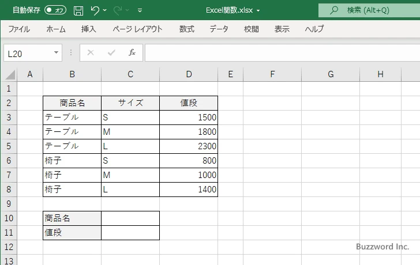
Task: Click the テーブル cell in row 4
Action: pos(72,132)
